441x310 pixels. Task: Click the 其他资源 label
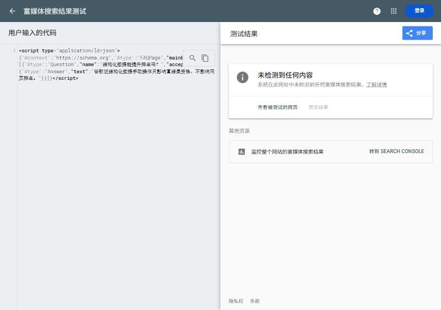point(239,130)
